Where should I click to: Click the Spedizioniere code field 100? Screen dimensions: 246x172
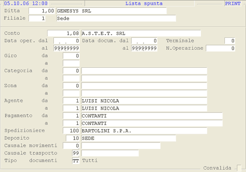coord(71,130)
